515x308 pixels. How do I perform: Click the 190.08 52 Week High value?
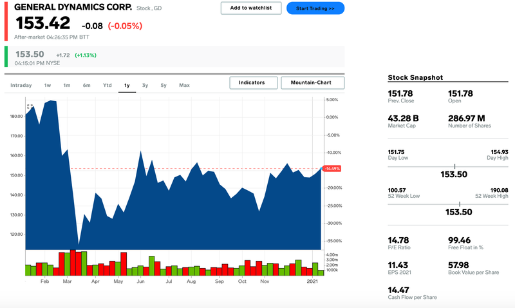click(500, 190)
